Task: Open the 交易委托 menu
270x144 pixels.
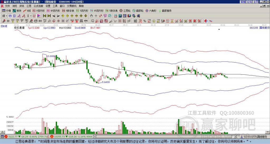Action: pos(72,6)
